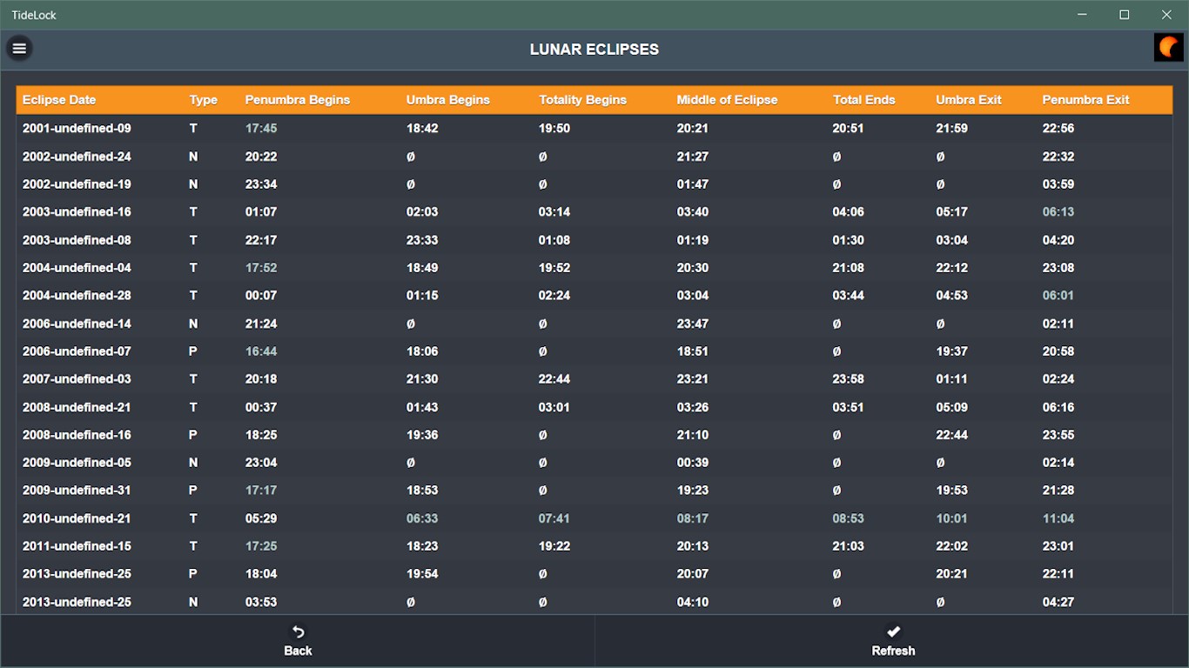Select the 2007-undefined-03 eclipse row
This screenshot has height=668, width=1189.
77,379
